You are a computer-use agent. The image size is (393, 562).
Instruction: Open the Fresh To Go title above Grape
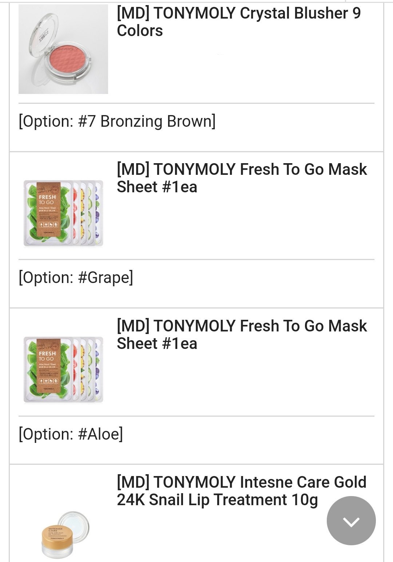pyautogui.click(x=242, y=178)
